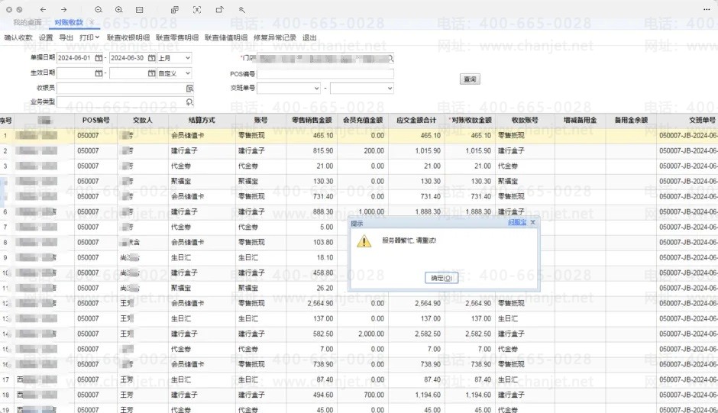Click the POS编号 input field
The image size is (718, 413).
pyautogui.click(x=325, y=74)
